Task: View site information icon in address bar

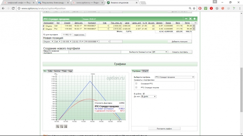Action: pyautogui.click(x=19, y=8)
